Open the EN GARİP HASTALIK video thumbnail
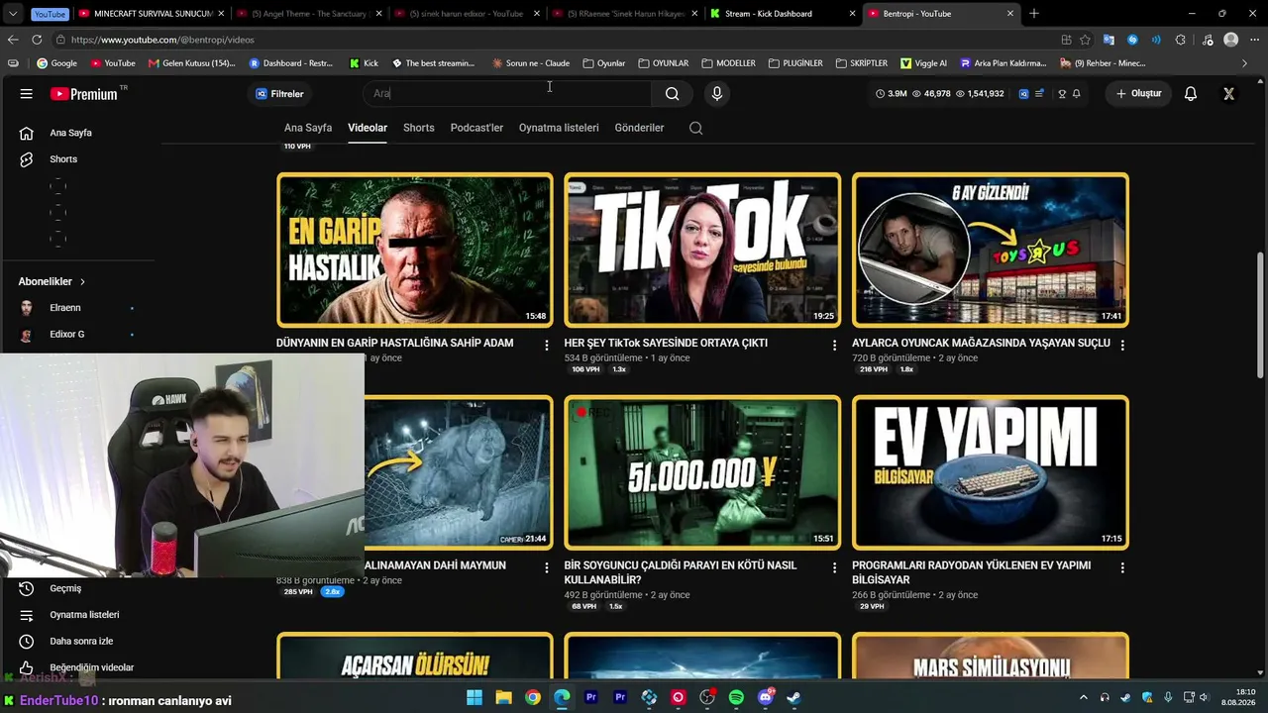1268x713 pixels. point(415,250)
